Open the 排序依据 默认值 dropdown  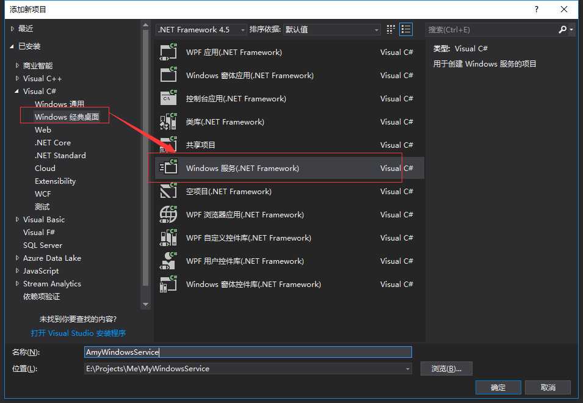click(331, 30)
